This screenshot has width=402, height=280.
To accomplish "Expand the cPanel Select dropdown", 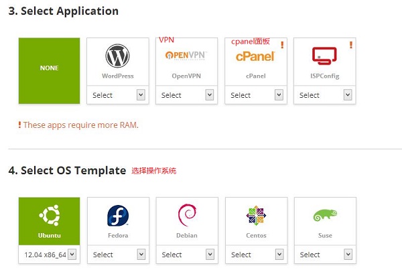I will click(256, 95).
